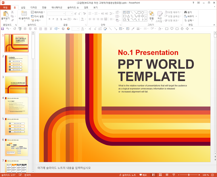Toggle Italic formatting in the font group
This screenshot has width=217, height=177.
pos(53,19)
